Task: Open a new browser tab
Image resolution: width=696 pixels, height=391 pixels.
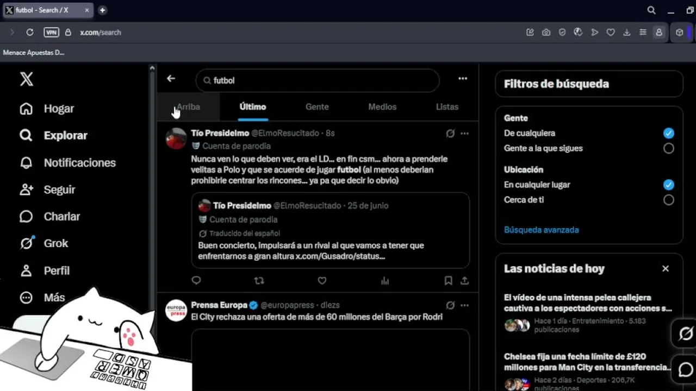Action: tap(102, 10)
